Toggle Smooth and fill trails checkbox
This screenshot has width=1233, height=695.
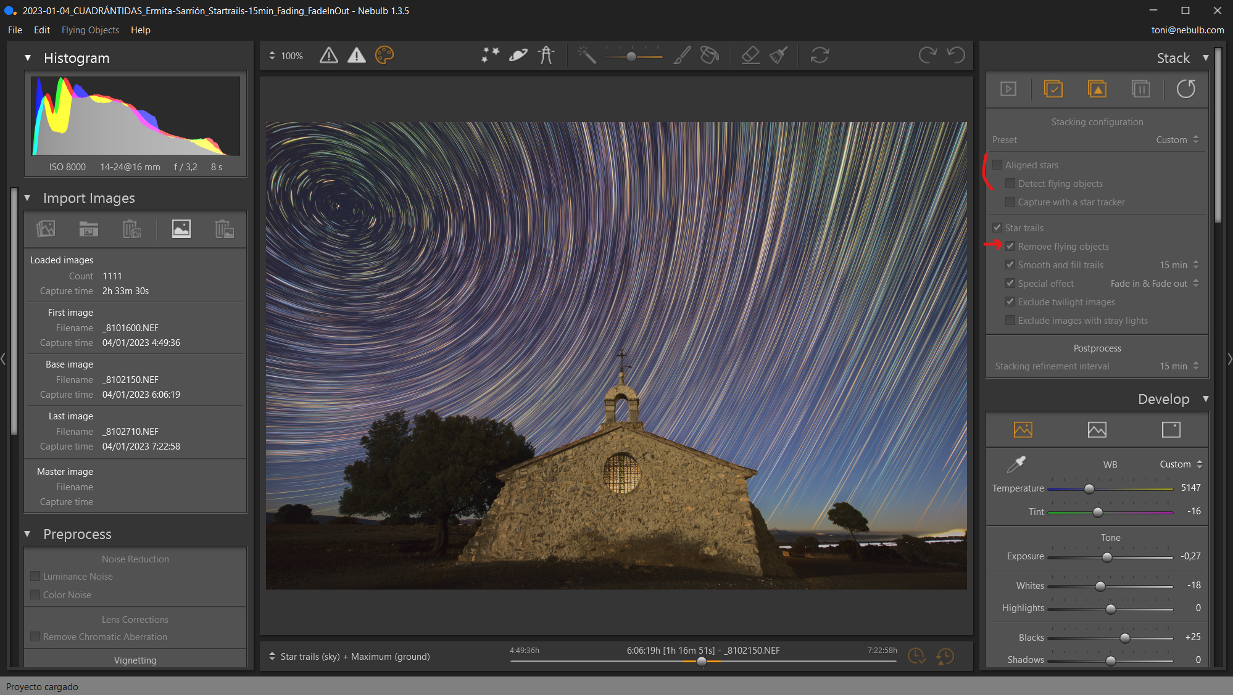1010,265
